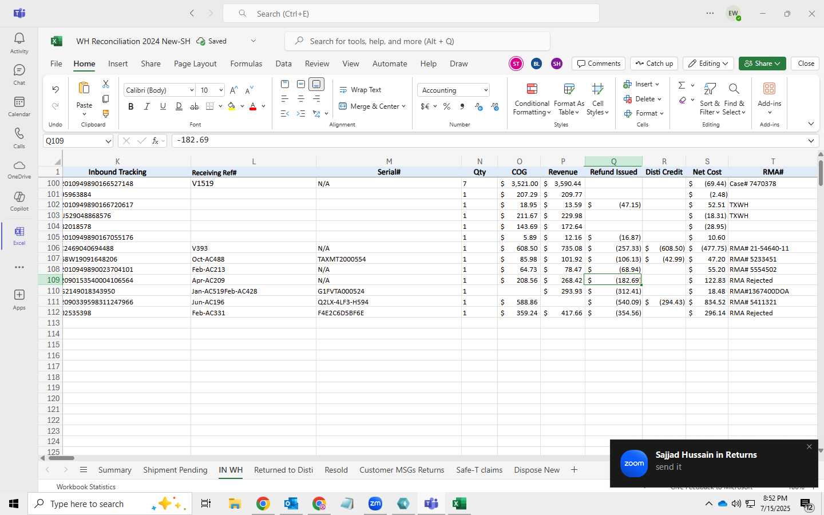Open the Data ribbon tab

(283, 64)
